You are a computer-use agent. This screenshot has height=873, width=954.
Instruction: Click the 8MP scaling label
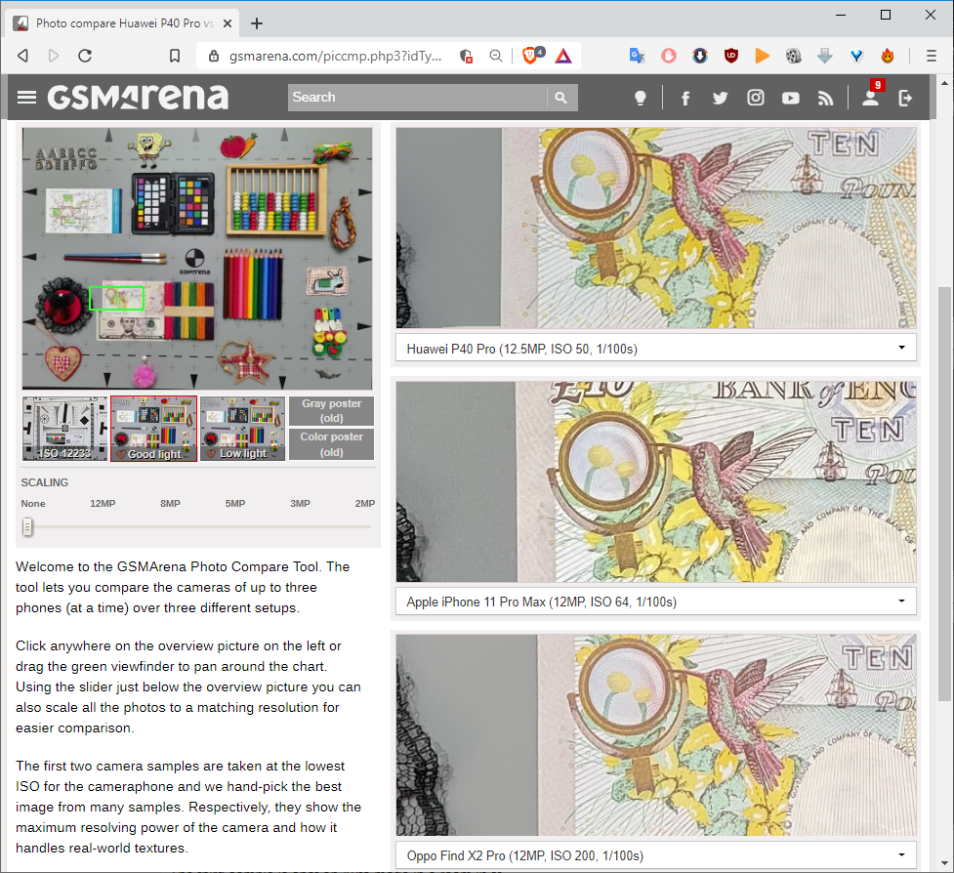[x=170, y=504]
